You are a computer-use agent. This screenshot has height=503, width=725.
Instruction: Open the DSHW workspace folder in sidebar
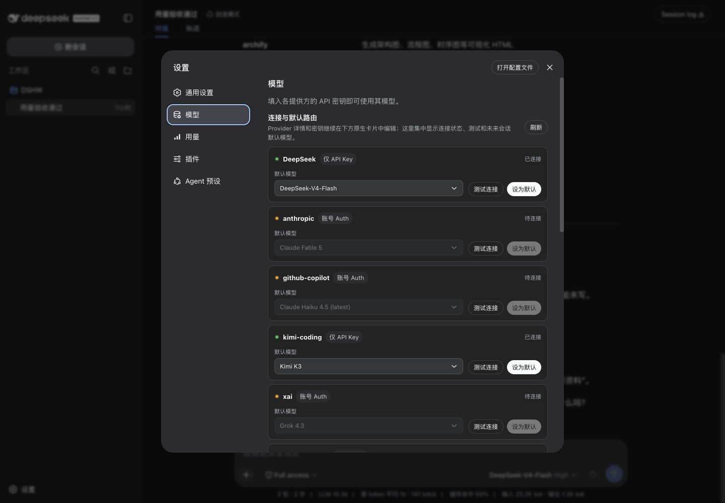(x=70, y=90)
